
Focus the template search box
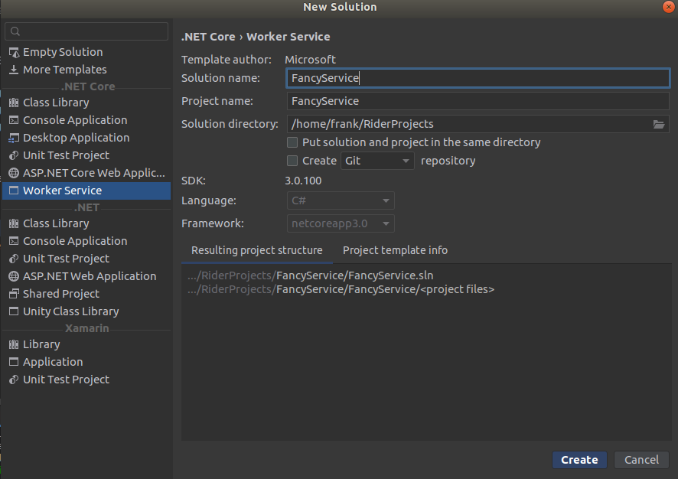coord(86,31)
